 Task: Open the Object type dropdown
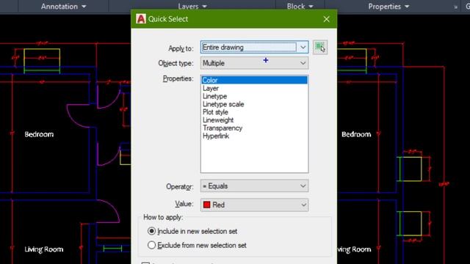tap(254, 63)
